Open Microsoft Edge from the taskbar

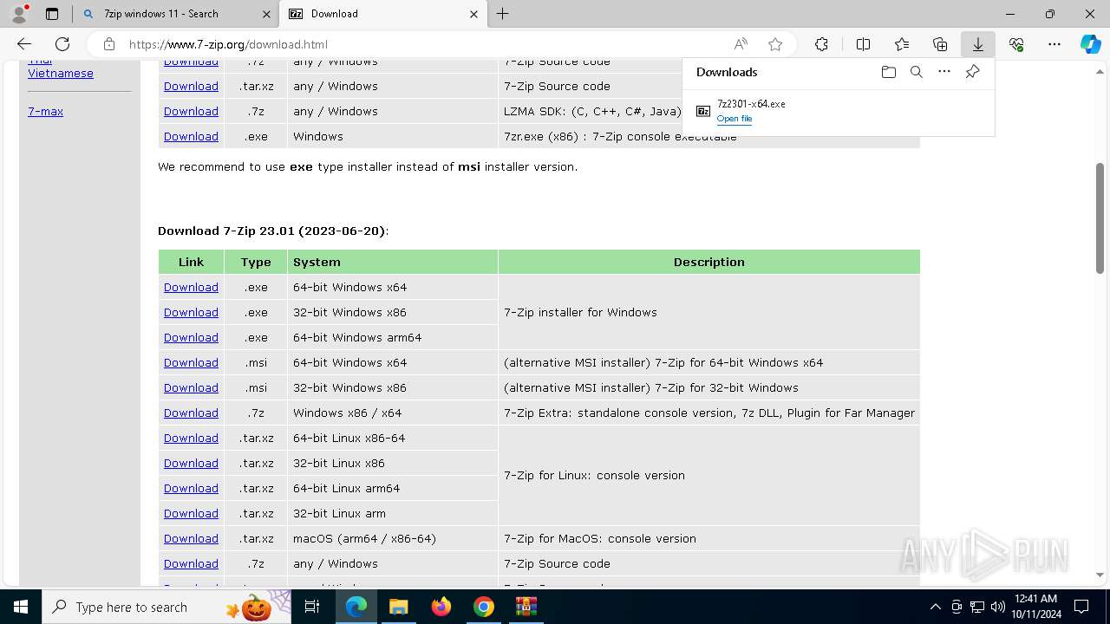[356, 607]
